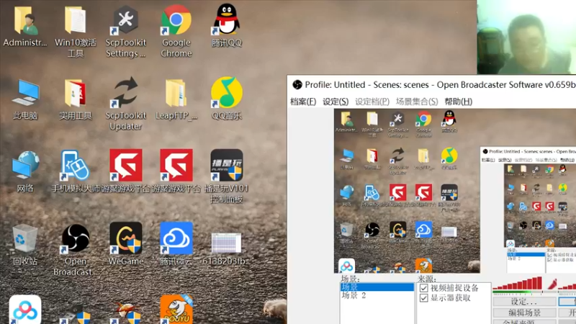Open the 设定(S) menu in OBS
576x324 pixels.
click(336, 102)
